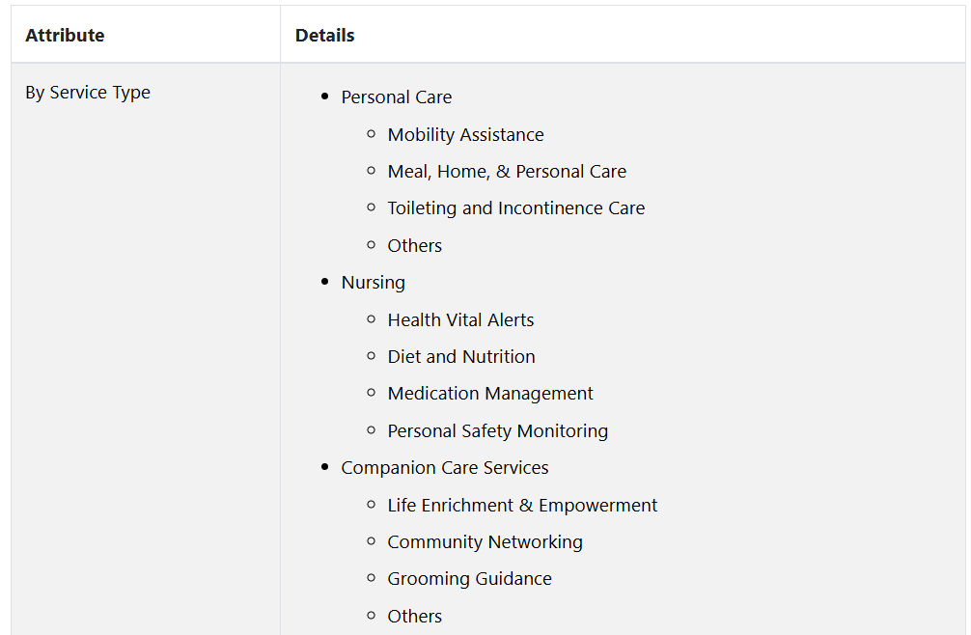Click Personal Safety Monitoring text
971x635 pixels.
[497, 431]
